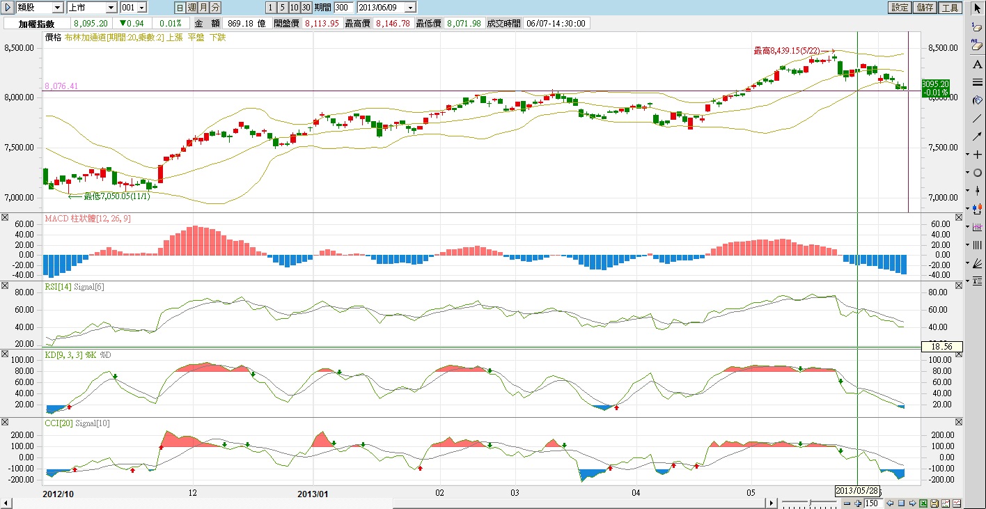Expand circle tool options arrow

tap(967, 173)
